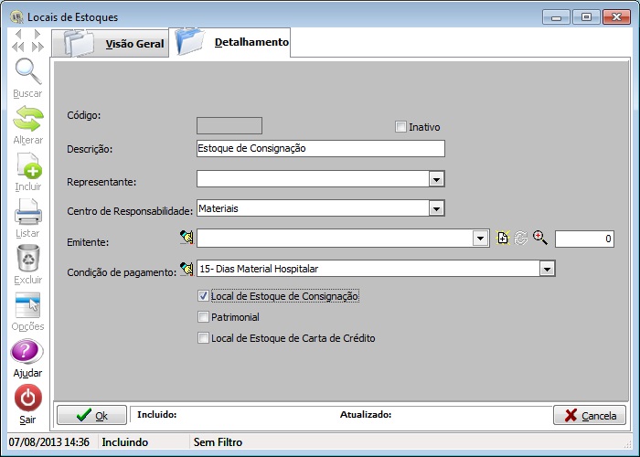The width and height of the screenshot is (640, 457).
Task: Click the Excluir trash bin icon
Action: click(27, 260)
